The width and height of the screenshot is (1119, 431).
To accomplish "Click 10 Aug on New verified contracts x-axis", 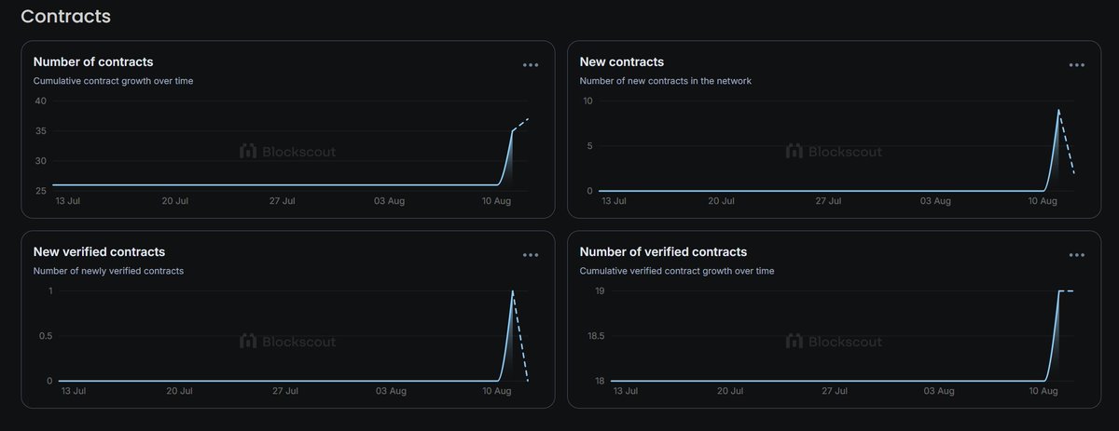I will [x=497, y=390].
